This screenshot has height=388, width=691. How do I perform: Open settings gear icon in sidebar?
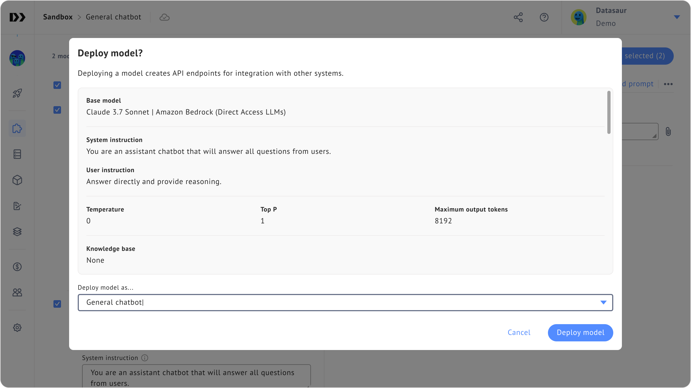click(17, 328)
